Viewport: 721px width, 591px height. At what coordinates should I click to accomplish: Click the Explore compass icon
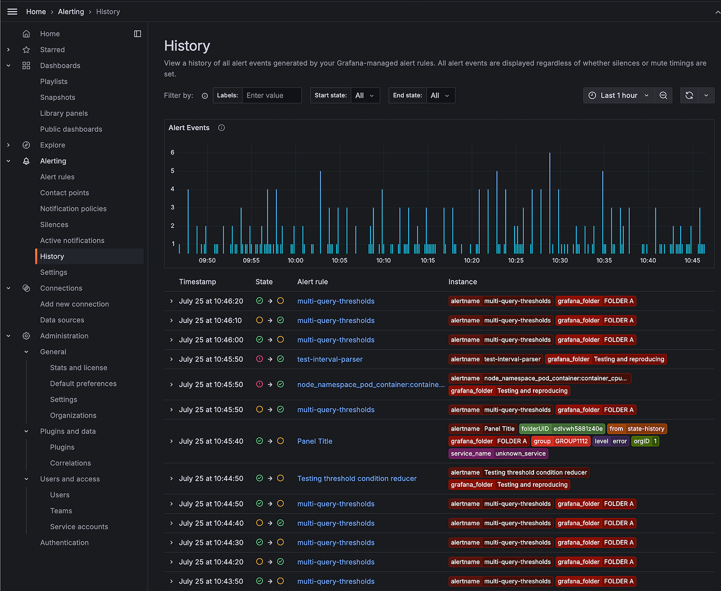tap(26, 145)
